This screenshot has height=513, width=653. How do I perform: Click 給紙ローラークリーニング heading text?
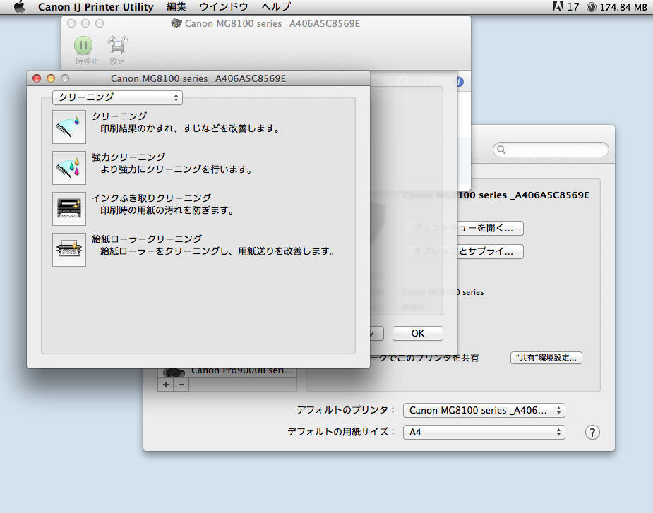pyautogui.click(x=147, y=239)
